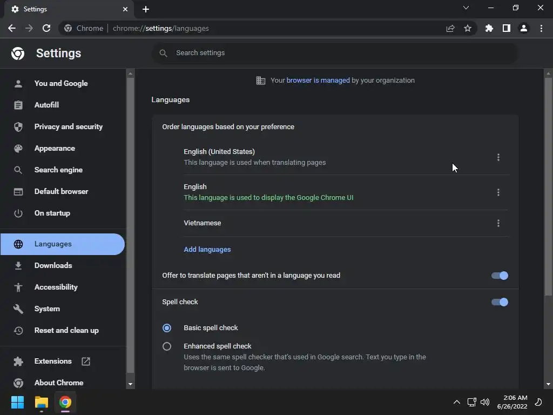553x415 pixels.
Task: Click the Reset and clean up icon
Action: [18, 330]
